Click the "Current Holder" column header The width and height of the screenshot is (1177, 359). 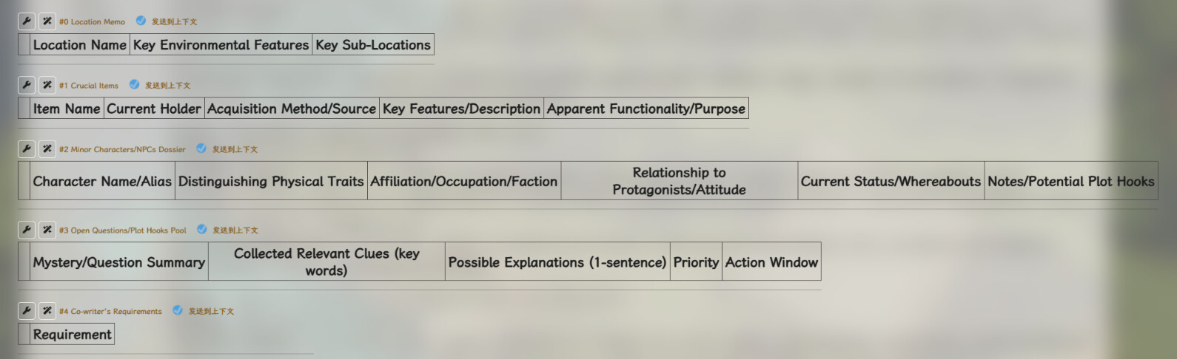[154, 109]
